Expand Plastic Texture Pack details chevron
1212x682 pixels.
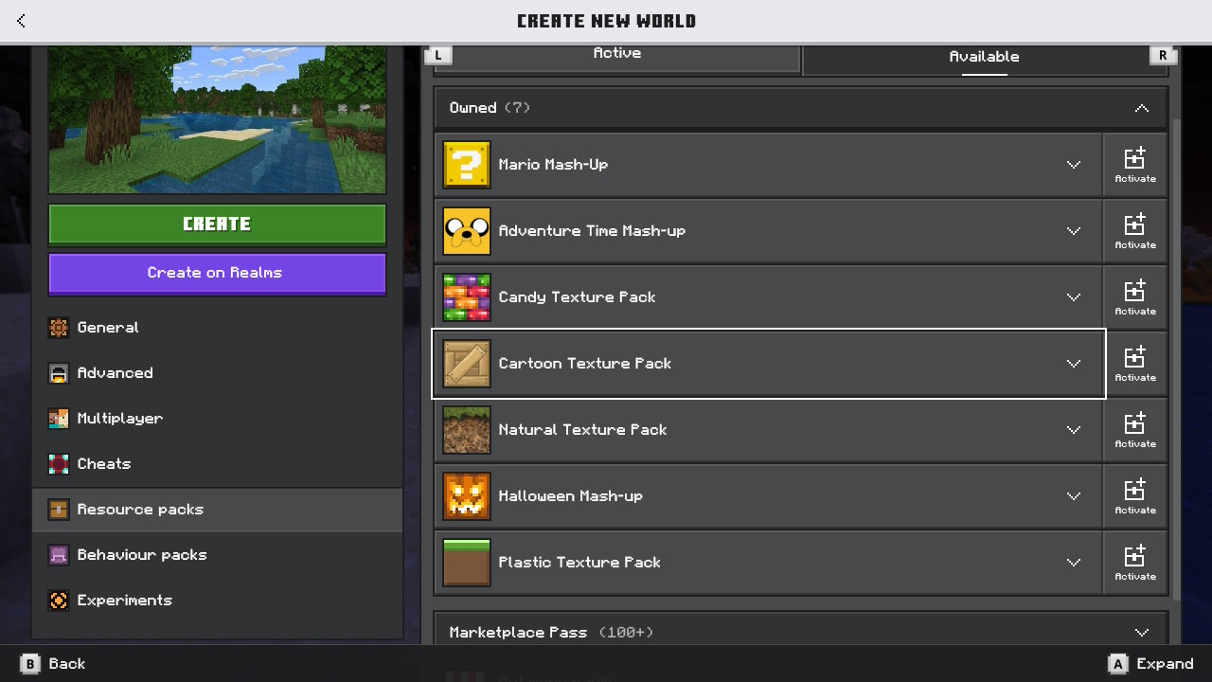click(x=1074, y=563)
